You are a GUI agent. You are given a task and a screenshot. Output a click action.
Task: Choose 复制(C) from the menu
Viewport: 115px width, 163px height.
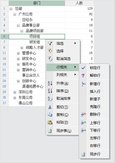[x=63, y=114]
